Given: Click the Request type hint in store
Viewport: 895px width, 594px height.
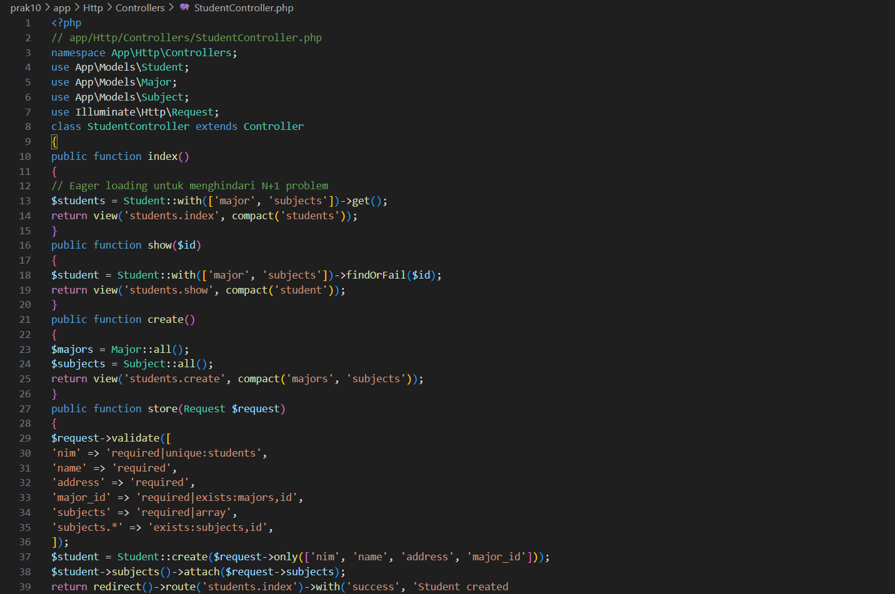Looking at the screenshot, I should click(x=204, y=409).
